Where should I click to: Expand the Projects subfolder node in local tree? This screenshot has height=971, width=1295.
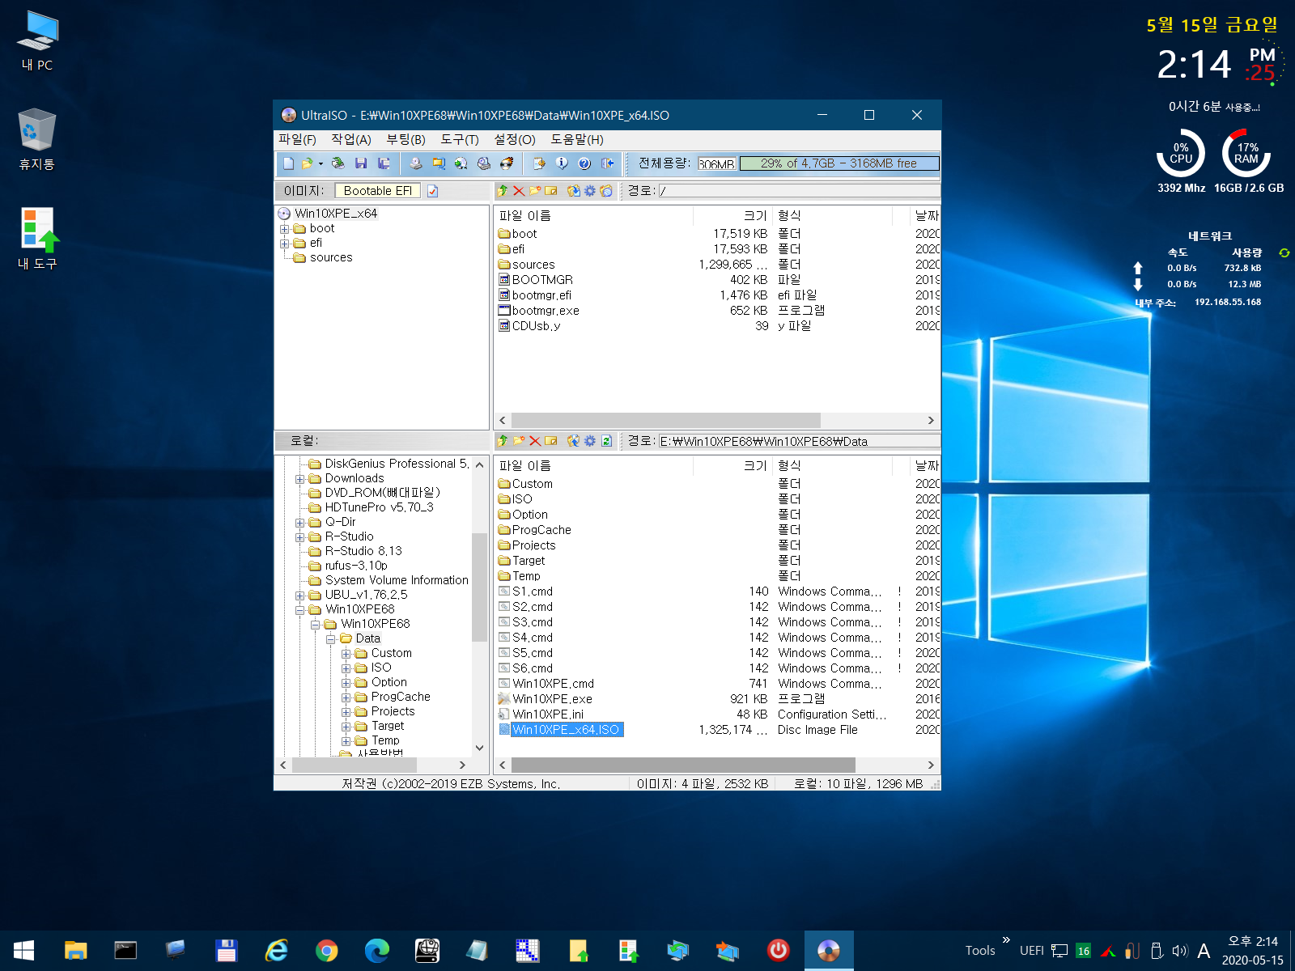[346, 712]
